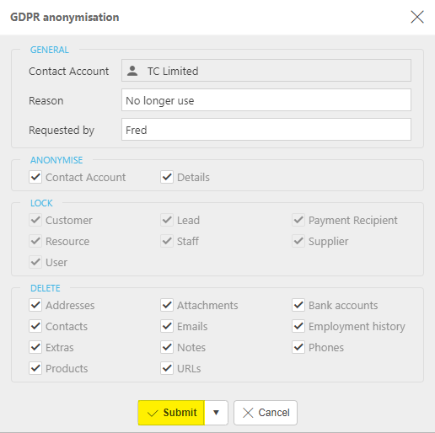This screenshot has width=435, height=433.
Task: Toggle the Details checkbox
Action: [167, 177]
